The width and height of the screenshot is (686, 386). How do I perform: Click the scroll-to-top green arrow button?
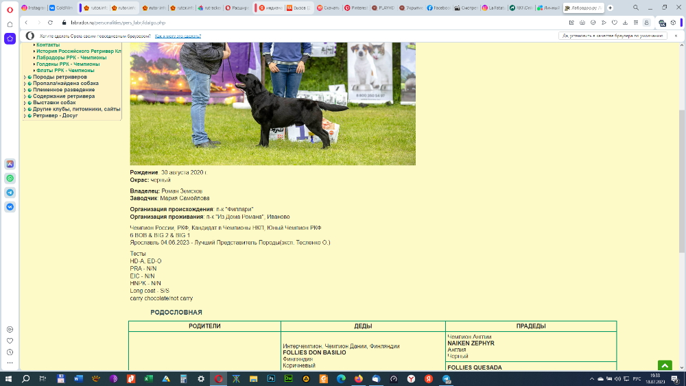point(665,366)
